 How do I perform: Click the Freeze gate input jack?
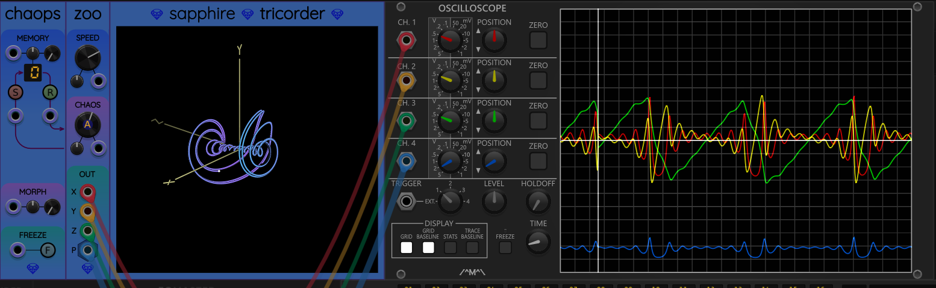pyautogui.click(x=18, y=249)
